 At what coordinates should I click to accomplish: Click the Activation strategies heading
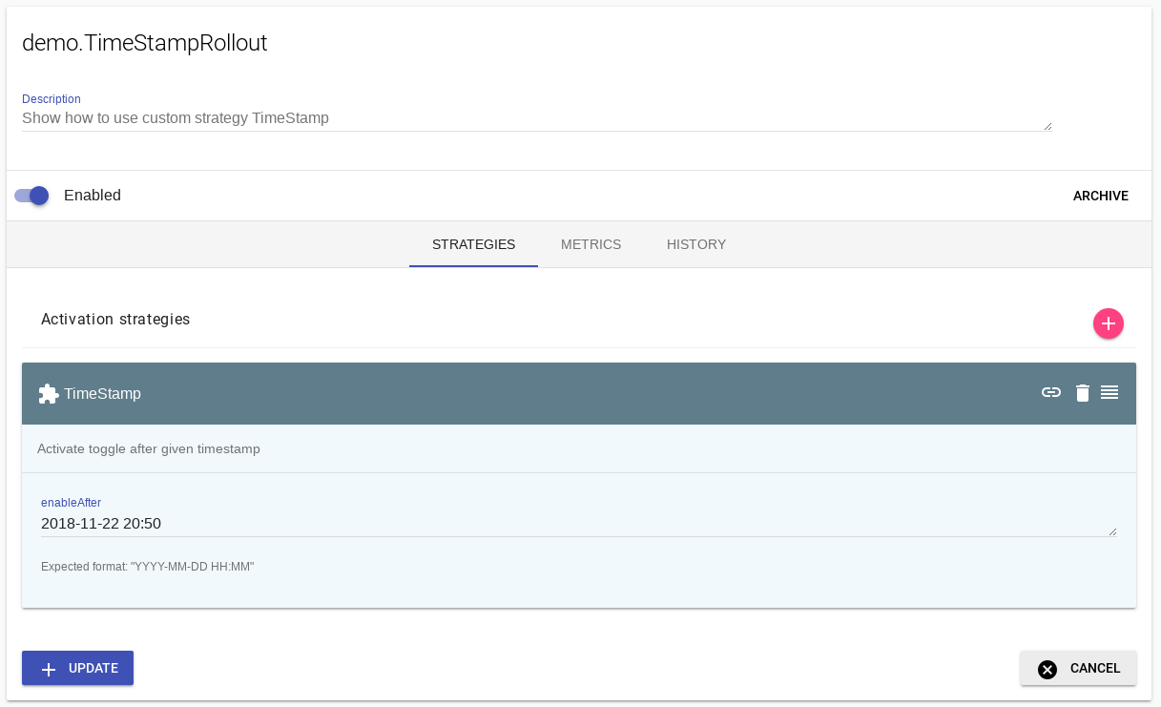coord(115,320)
